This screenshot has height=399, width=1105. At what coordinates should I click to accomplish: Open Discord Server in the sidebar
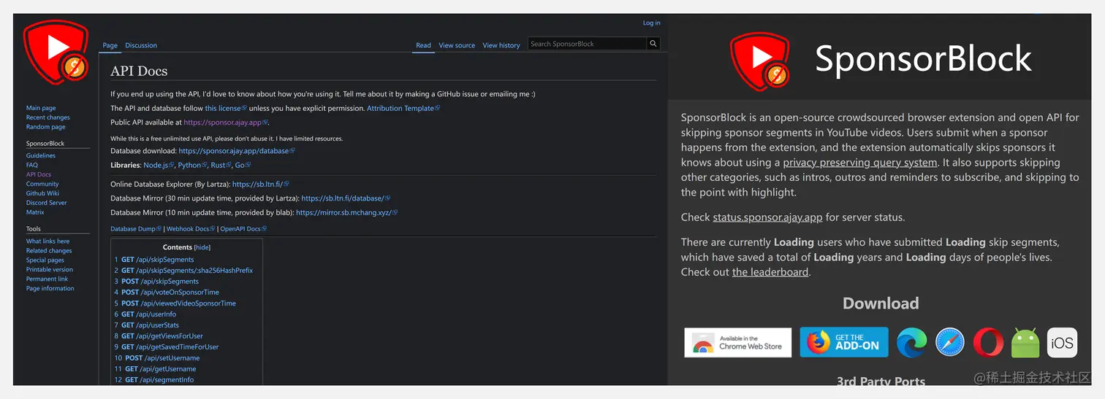pyautogui.click(x=47, y=203)
